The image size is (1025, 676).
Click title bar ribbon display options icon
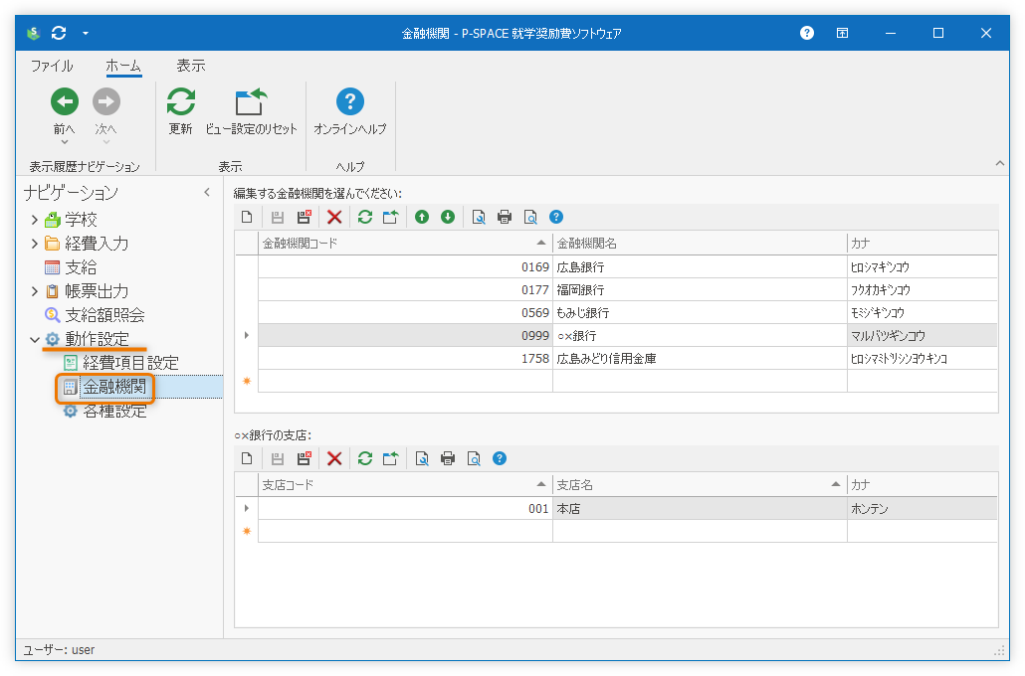pyautogui.click(x=843, y=33)
